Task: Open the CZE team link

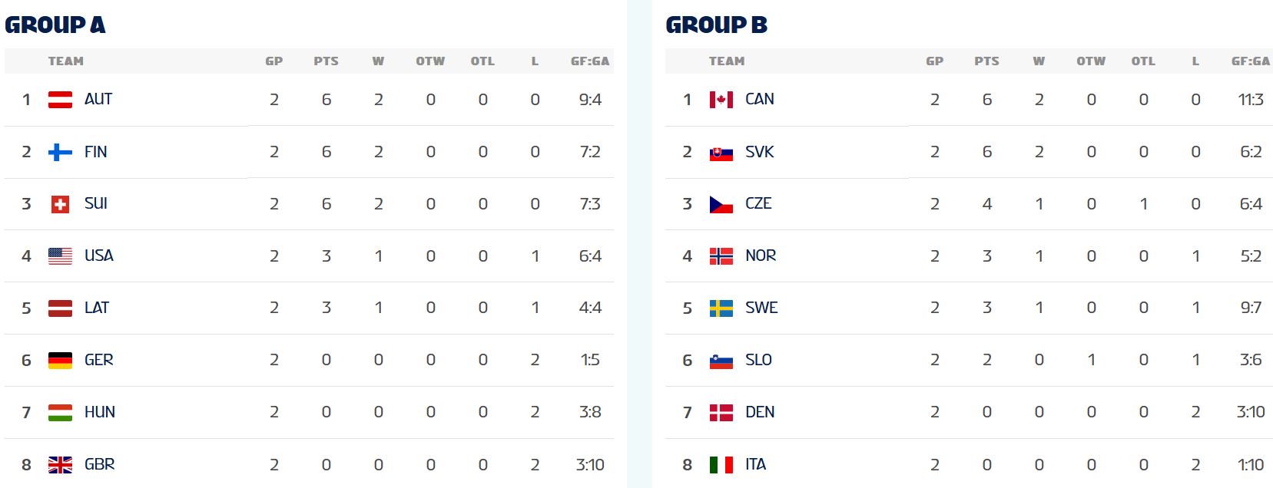Action: pos(758,203)
